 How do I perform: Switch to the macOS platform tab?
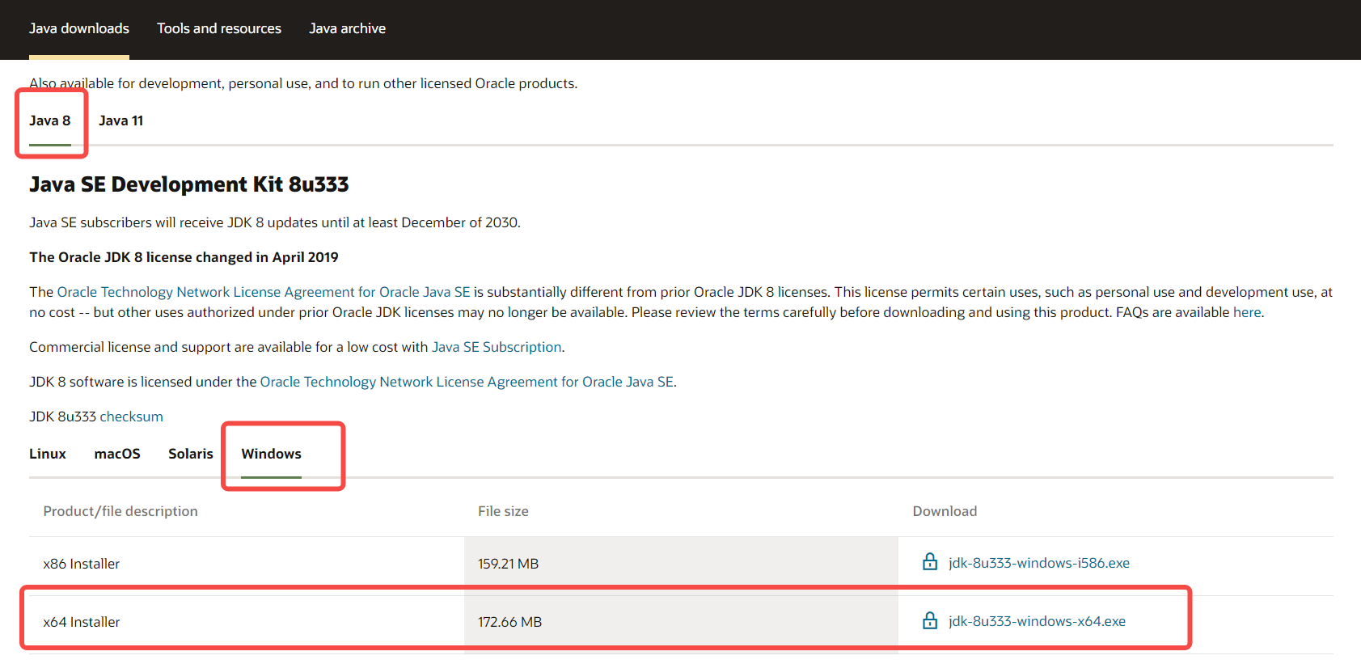pos(117,454)
